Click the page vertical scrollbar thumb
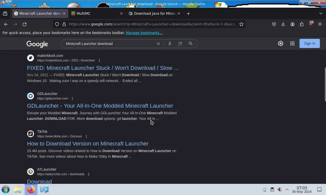Image resolution: width=326 pixels, height=195 pixels. pyautogui.click(x=325, y=85)
